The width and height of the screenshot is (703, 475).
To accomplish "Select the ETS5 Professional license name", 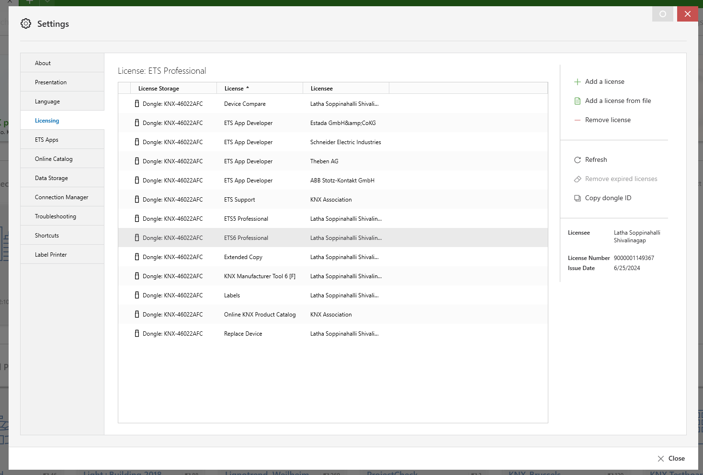I will (246, 219).
